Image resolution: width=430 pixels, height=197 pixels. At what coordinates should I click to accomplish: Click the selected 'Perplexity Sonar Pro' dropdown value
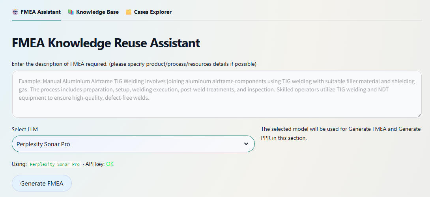[43, 144]
